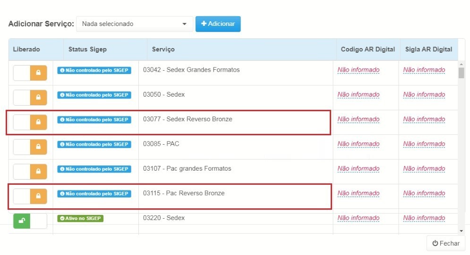Click SIGEP status badge for 03077 row

click(x=94, y=120)
